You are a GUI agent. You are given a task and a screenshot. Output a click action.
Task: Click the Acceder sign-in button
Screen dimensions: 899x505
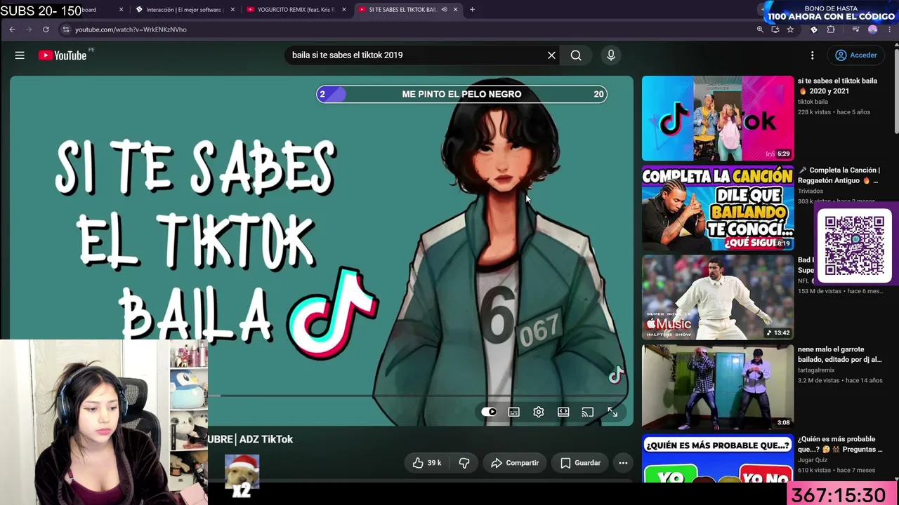click(x=855, y=55)
